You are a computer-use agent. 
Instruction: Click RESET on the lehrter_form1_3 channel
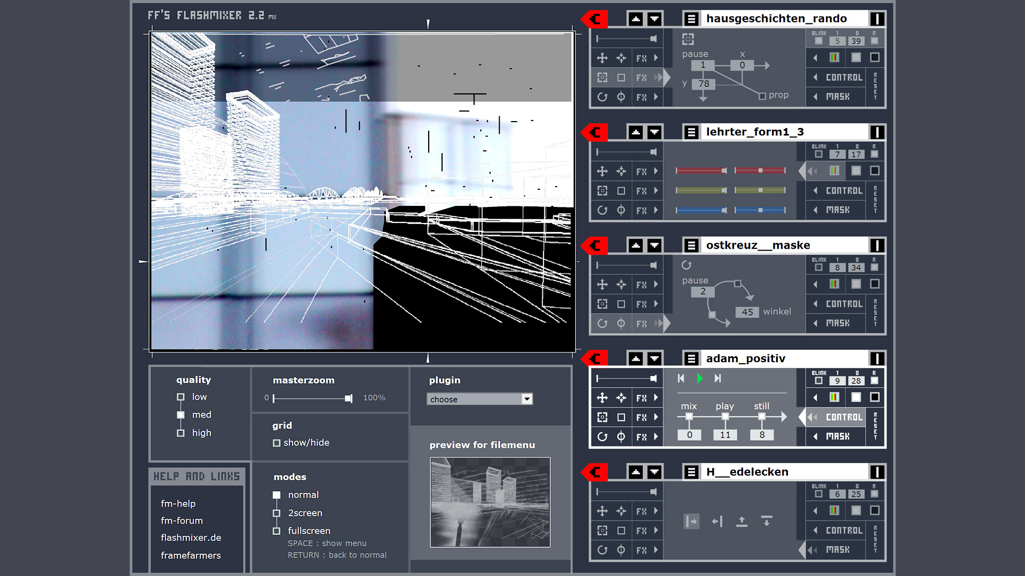point(875,200)
